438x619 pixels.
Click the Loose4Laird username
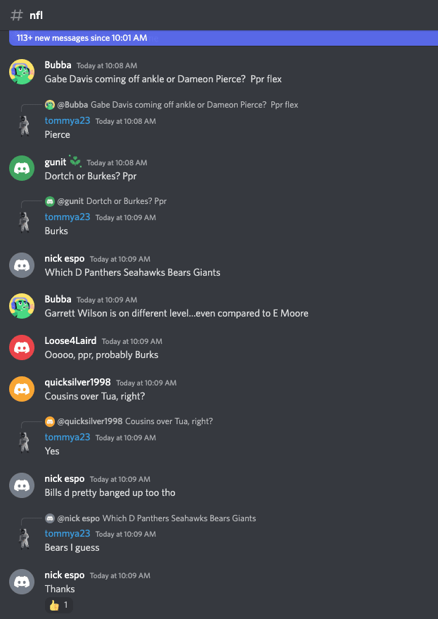click(x=70, y=340)
